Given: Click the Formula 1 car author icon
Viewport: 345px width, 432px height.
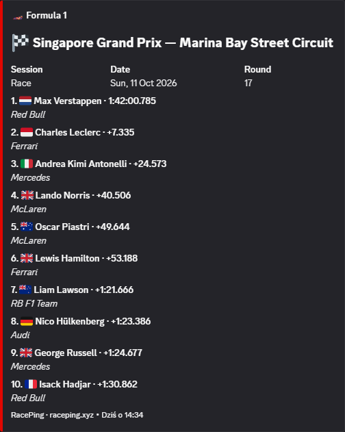Looking at the screenshot, I should [18, 16].
